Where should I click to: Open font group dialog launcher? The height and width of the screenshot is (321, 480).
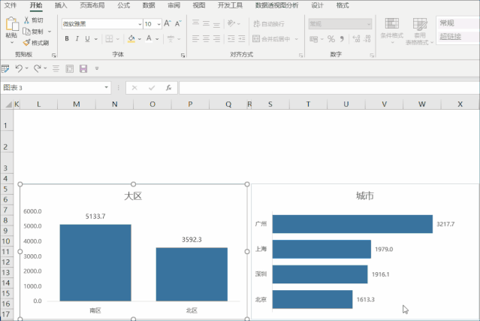coord(183,56)
